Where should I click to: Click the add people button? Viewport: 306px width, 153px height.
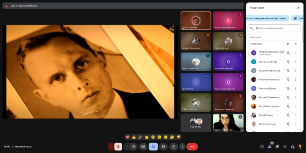(297, 18)
